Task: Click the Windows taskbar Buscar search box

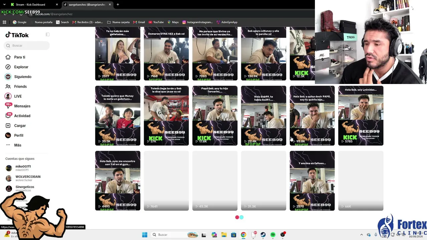Action: [x=175, y=235]
